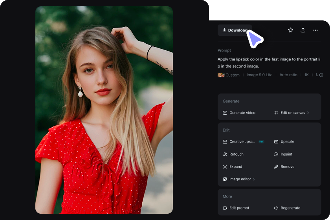Click the Custom style thumbnail icon
This screenshot has height=220, width=330.
[221, 75]
